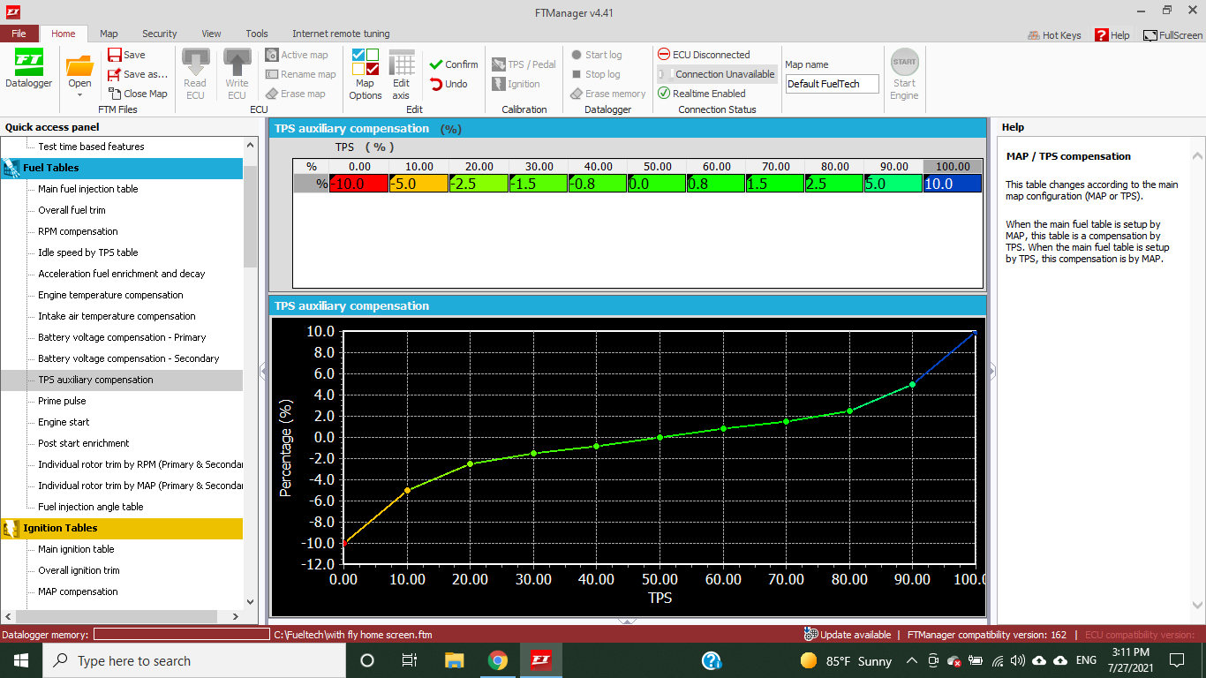Image resolution: width=1206 pixels, height=678 pixels.
Task: Select the red -10.0 cell in the table
Action: pos(358,184)
